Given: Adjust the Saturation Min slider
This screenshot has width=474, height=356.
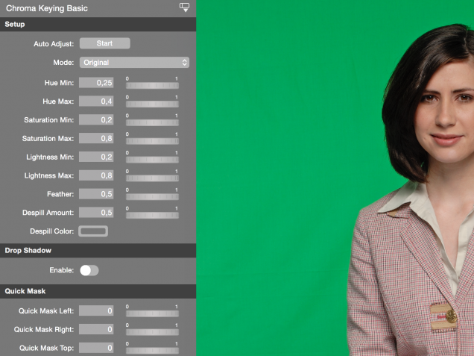Looking at the screenshot, I should pyautogui.click(x=152, y=122).
